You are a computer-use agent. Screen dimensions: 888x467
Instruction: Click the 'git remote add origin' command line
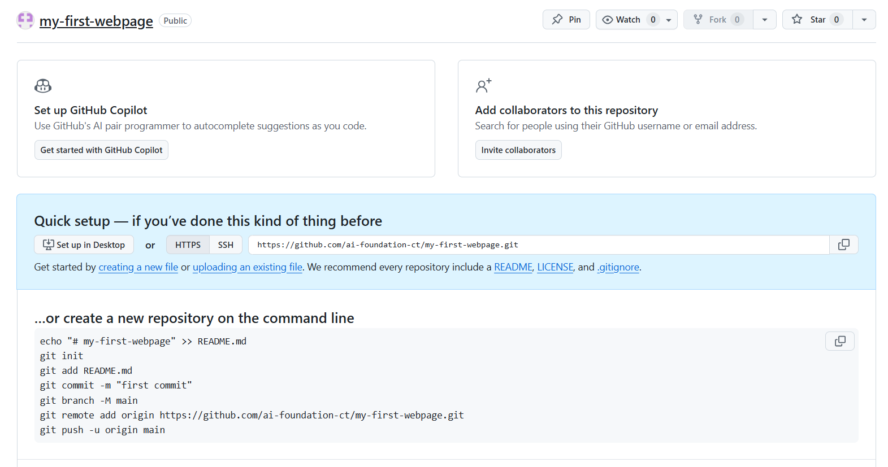[252, 415]
